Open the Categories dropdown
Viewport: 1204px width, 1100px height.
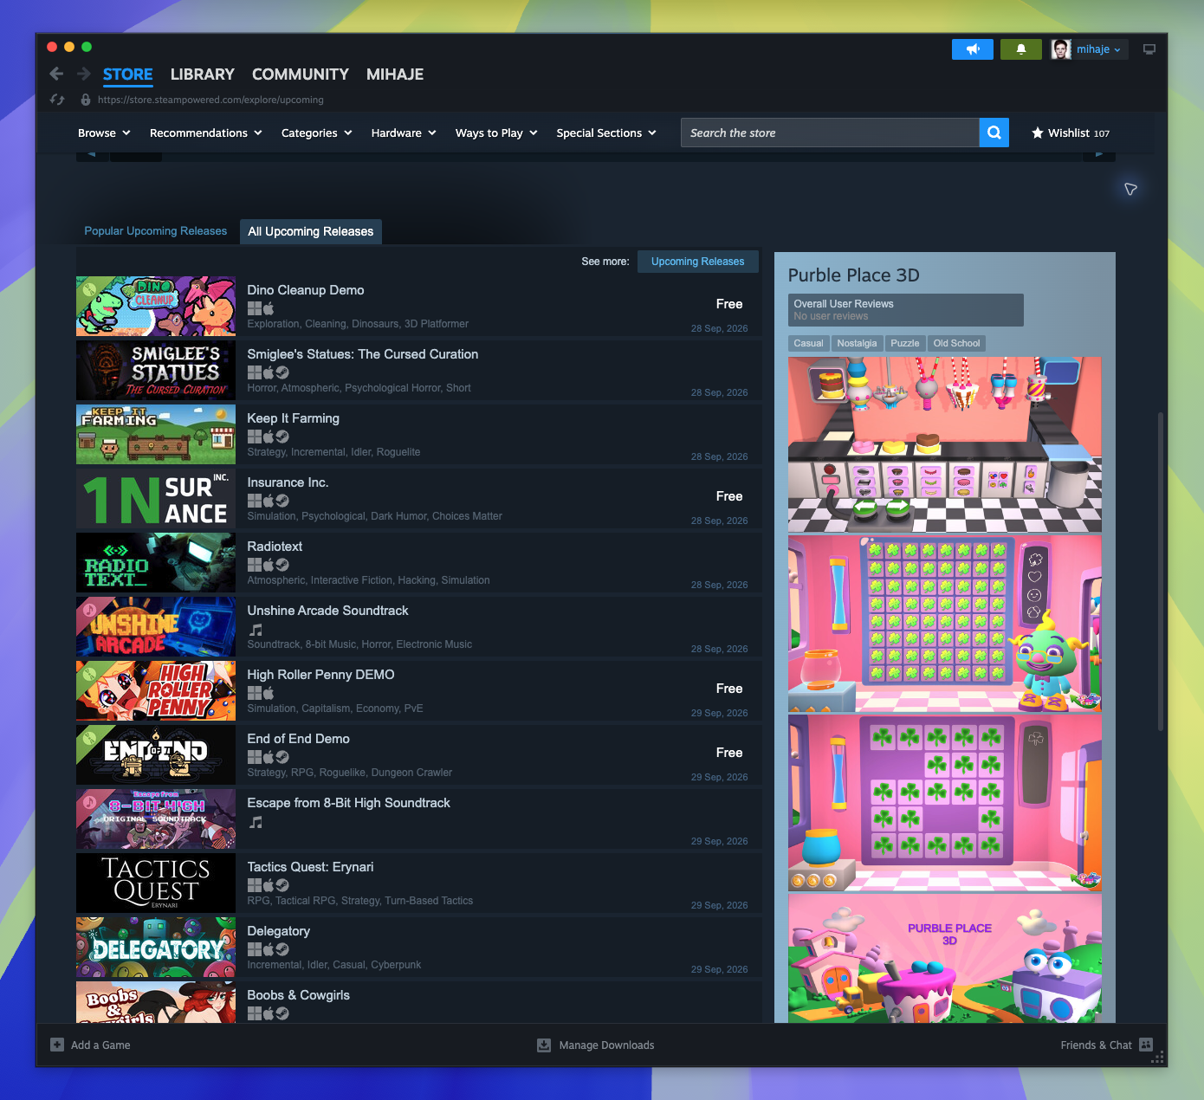click(316, 133)
